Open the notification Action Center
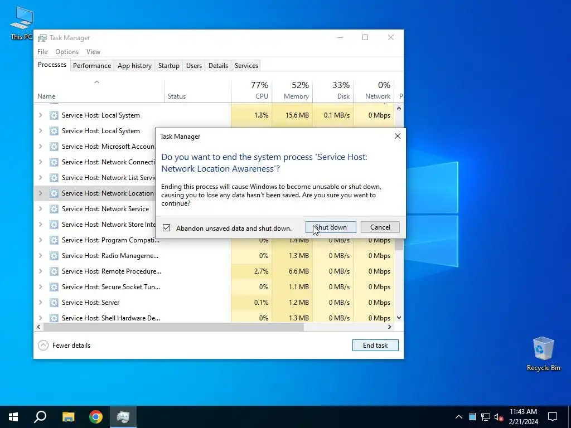Viewport: 571px width, 428px height. [553, 417]
